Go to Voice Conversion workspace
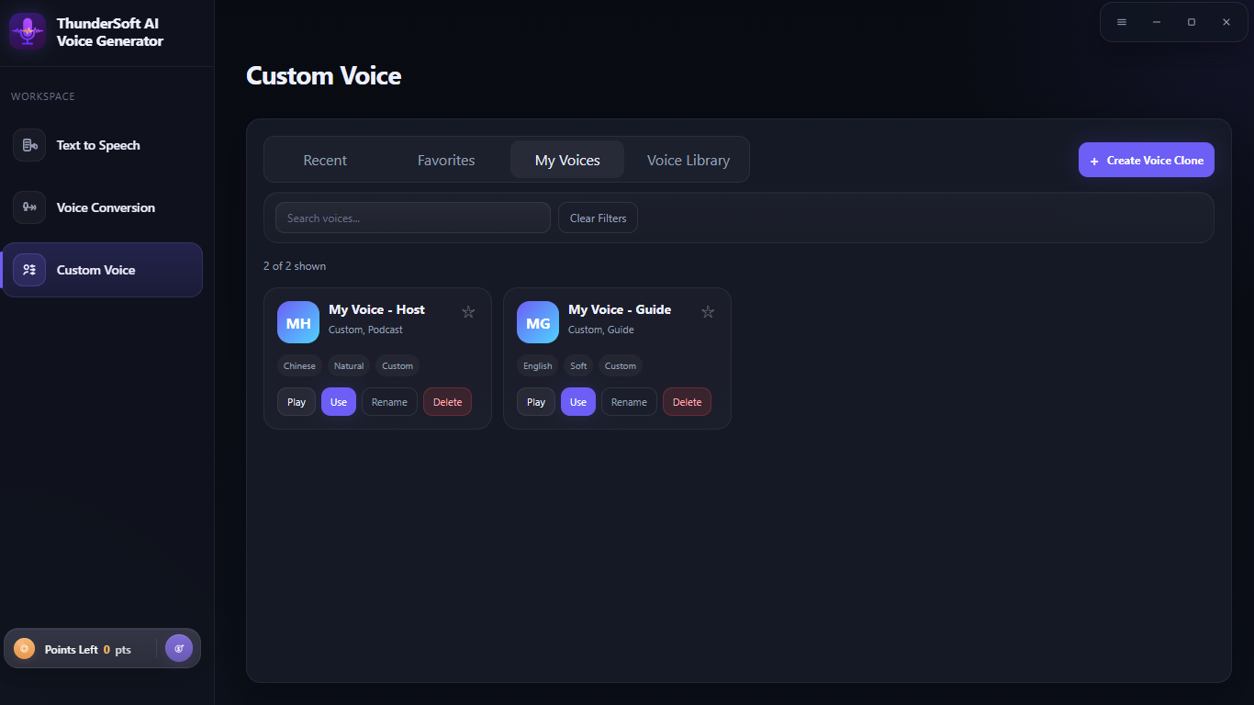This screenshot has width=1254, height=705. (103, 207)
